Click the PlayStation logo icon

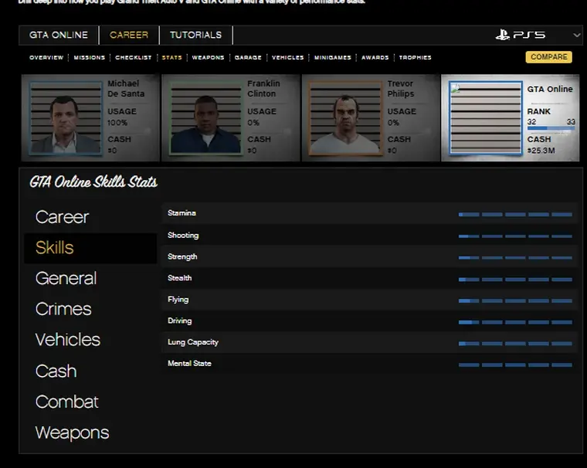(x=502, y=36)
